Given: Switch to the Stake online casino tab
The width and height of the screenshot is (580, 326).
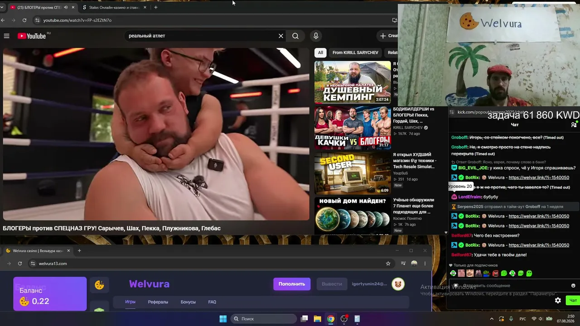Looking at the screenshot, I should 113,7.
